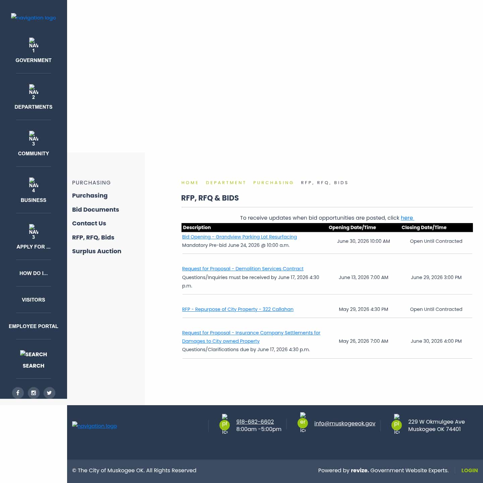Viewport: 483px width, 483px height.
Task: Open Surplus Auction side link
Action: pos(97,251)
